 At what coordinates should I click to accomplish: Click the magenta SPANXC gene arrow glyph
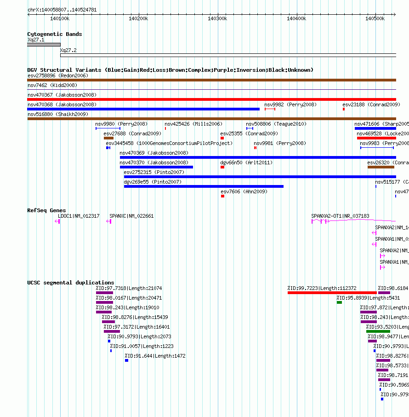click(108, 221)
